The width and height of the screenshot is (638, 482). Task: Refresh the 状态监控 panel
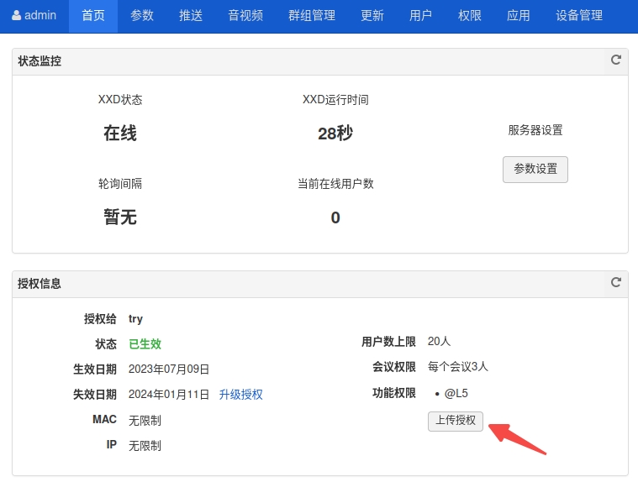click(616, 60)
